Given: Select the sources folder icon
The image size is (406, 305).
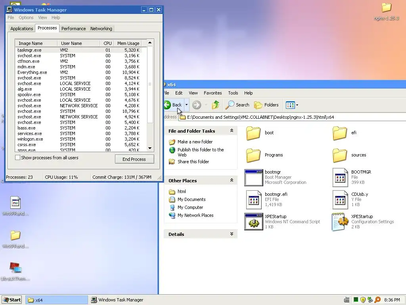Looking at the screenshot, I should [x=340, y=155].
